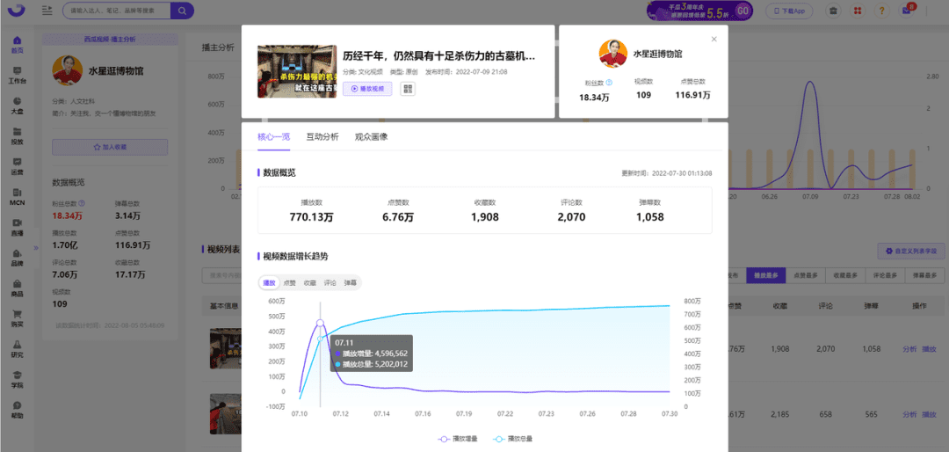Open 投放 folder sidebar item
Viewport: 949px width, 452px height.
pyautogui.click(x=17, y=136)
